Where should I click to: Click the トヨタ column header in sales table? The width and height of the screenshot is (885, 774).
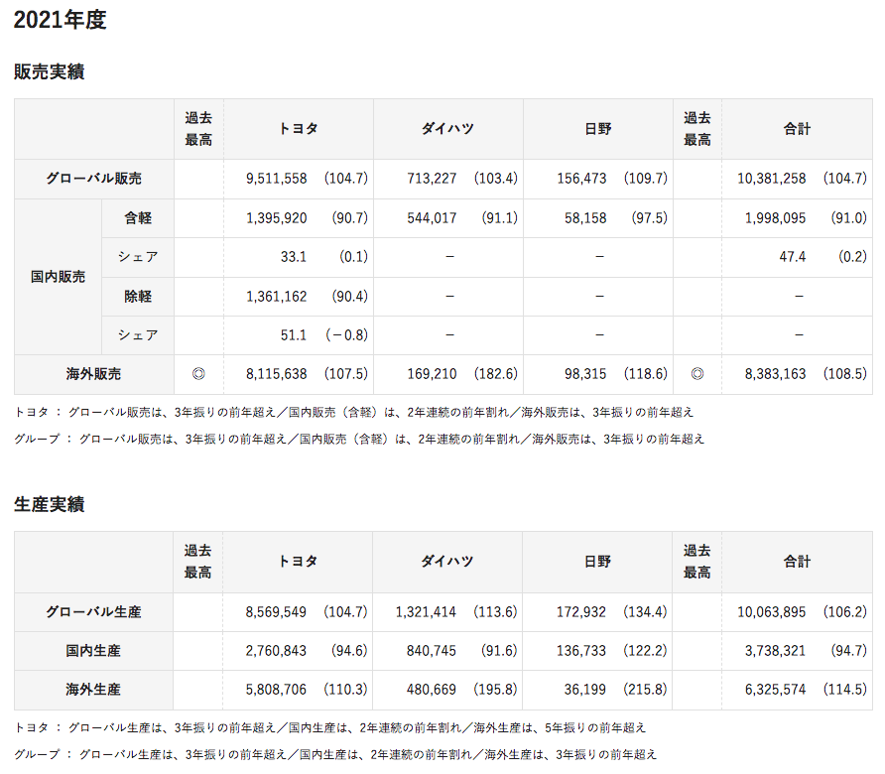point(299,129)
